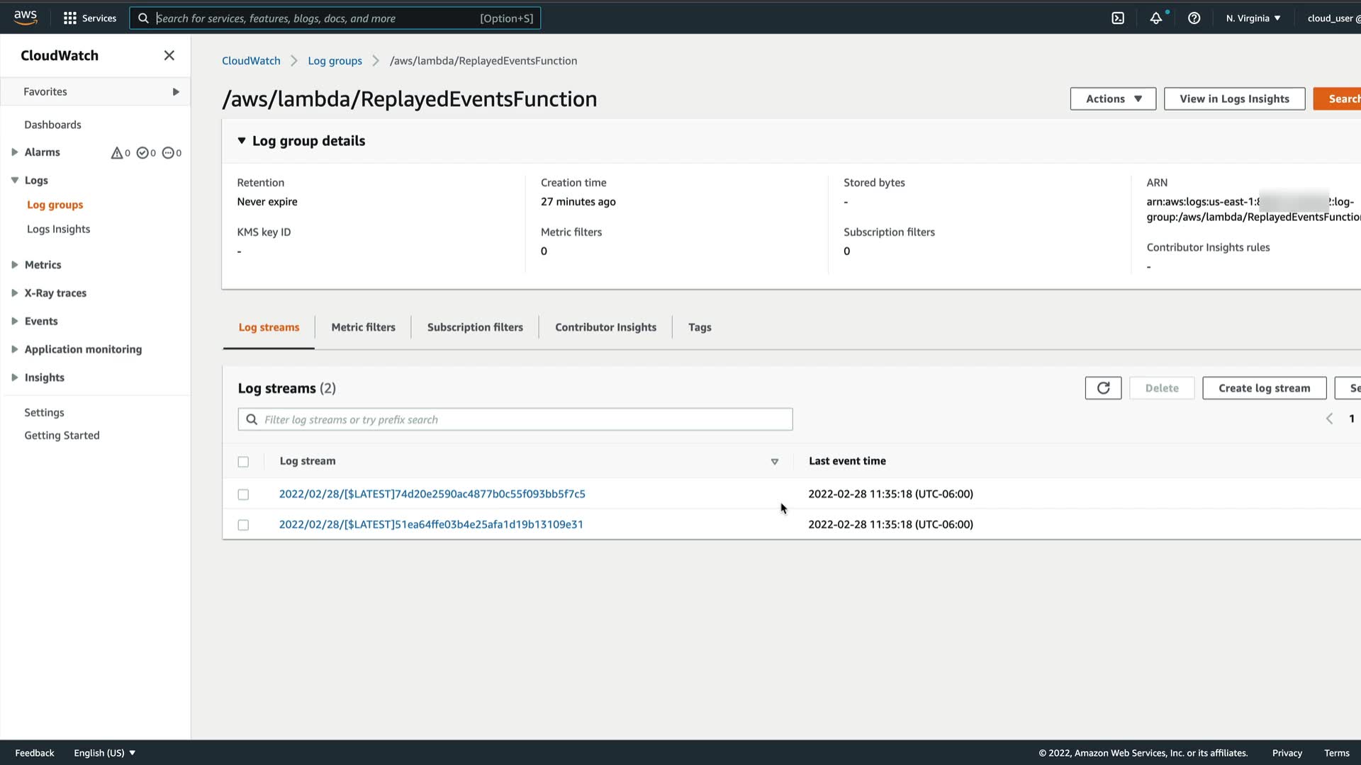Click the Create log stream button
Viewport: 1361px width, 765px height.
click(1264, 388)
